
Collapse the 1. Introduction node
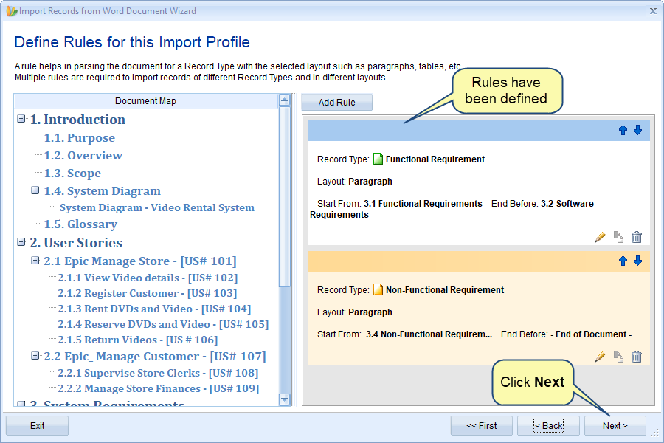21,119
